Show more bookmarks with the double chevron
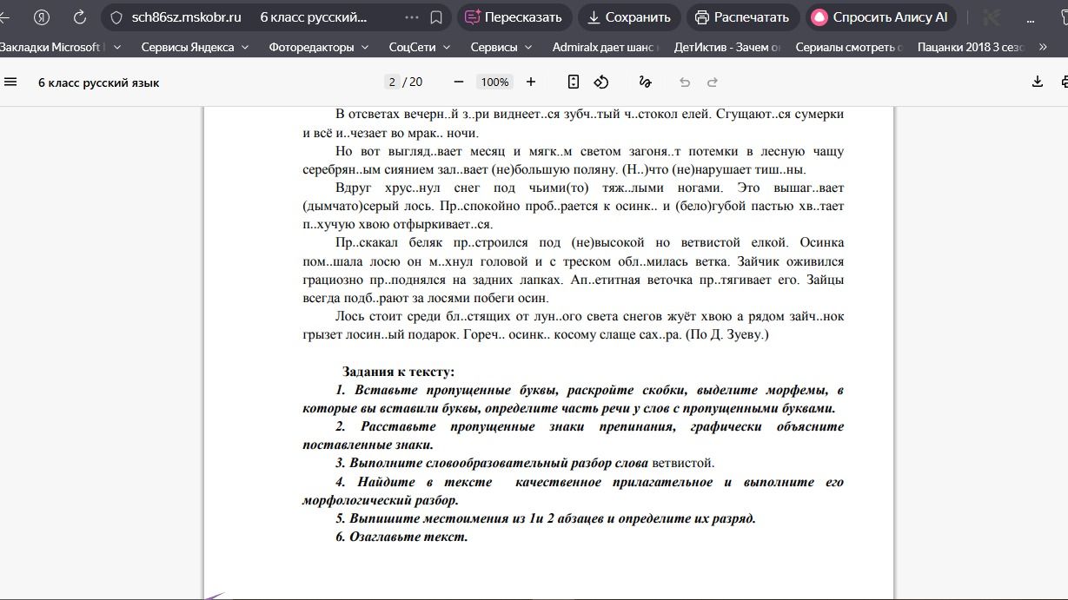 tap(1043, 47)
